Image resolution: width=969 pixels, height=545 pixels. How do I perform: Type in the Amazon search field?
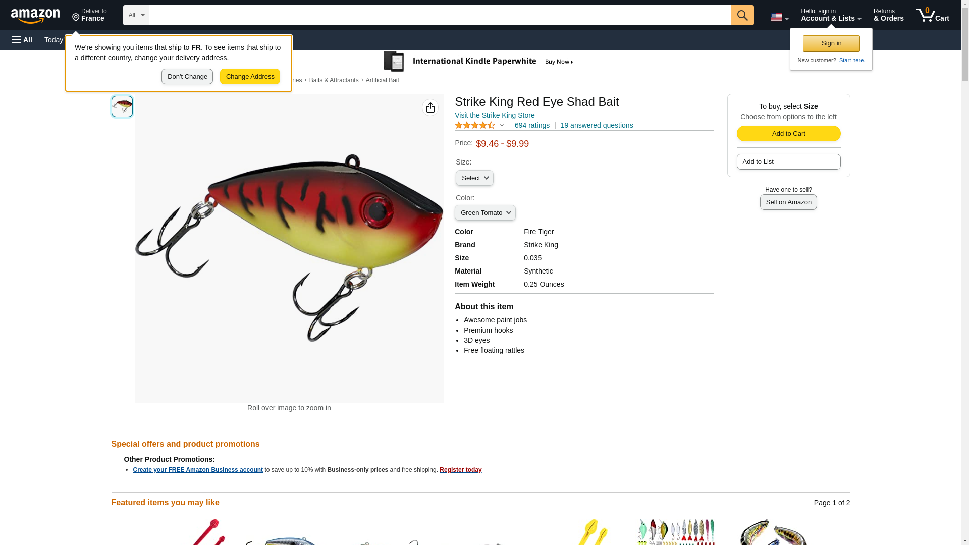click(x=440, y=15)
